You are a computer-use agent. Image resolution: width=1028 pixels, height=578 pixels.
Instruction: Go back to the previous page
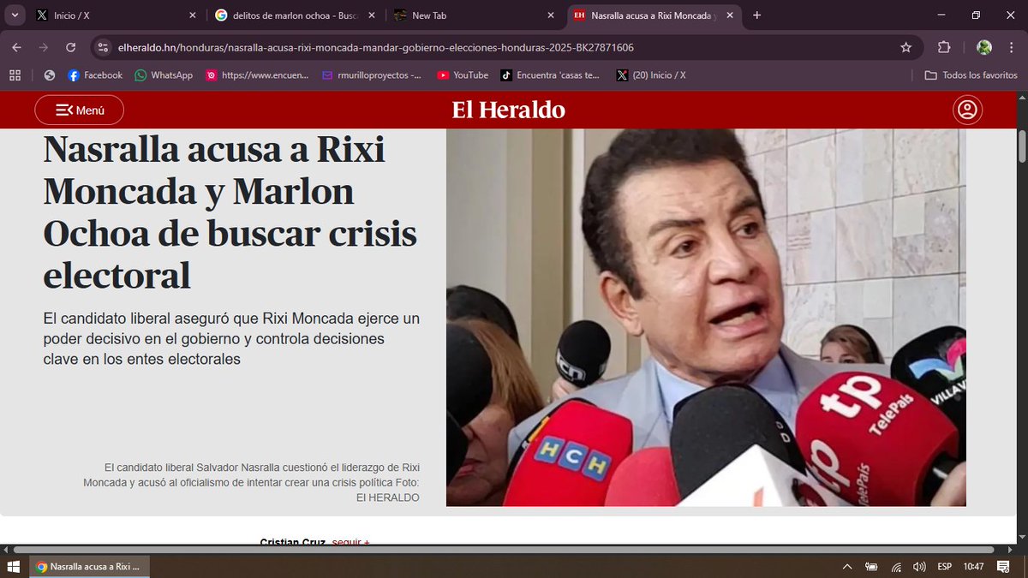click(x=17, y=47)
